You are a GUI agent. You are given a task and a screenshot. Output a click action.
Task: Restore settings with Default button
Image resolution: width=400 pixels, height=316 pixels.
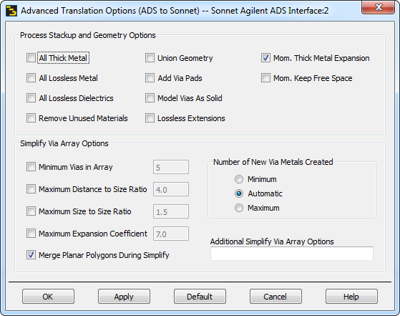[200, 297]
